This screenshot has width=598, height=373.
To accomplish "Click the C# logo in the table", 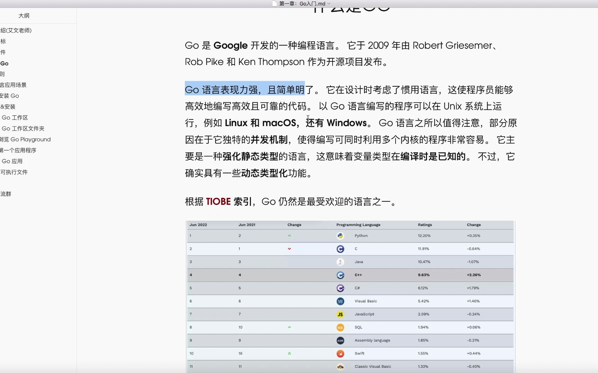I will pos(340,288).
